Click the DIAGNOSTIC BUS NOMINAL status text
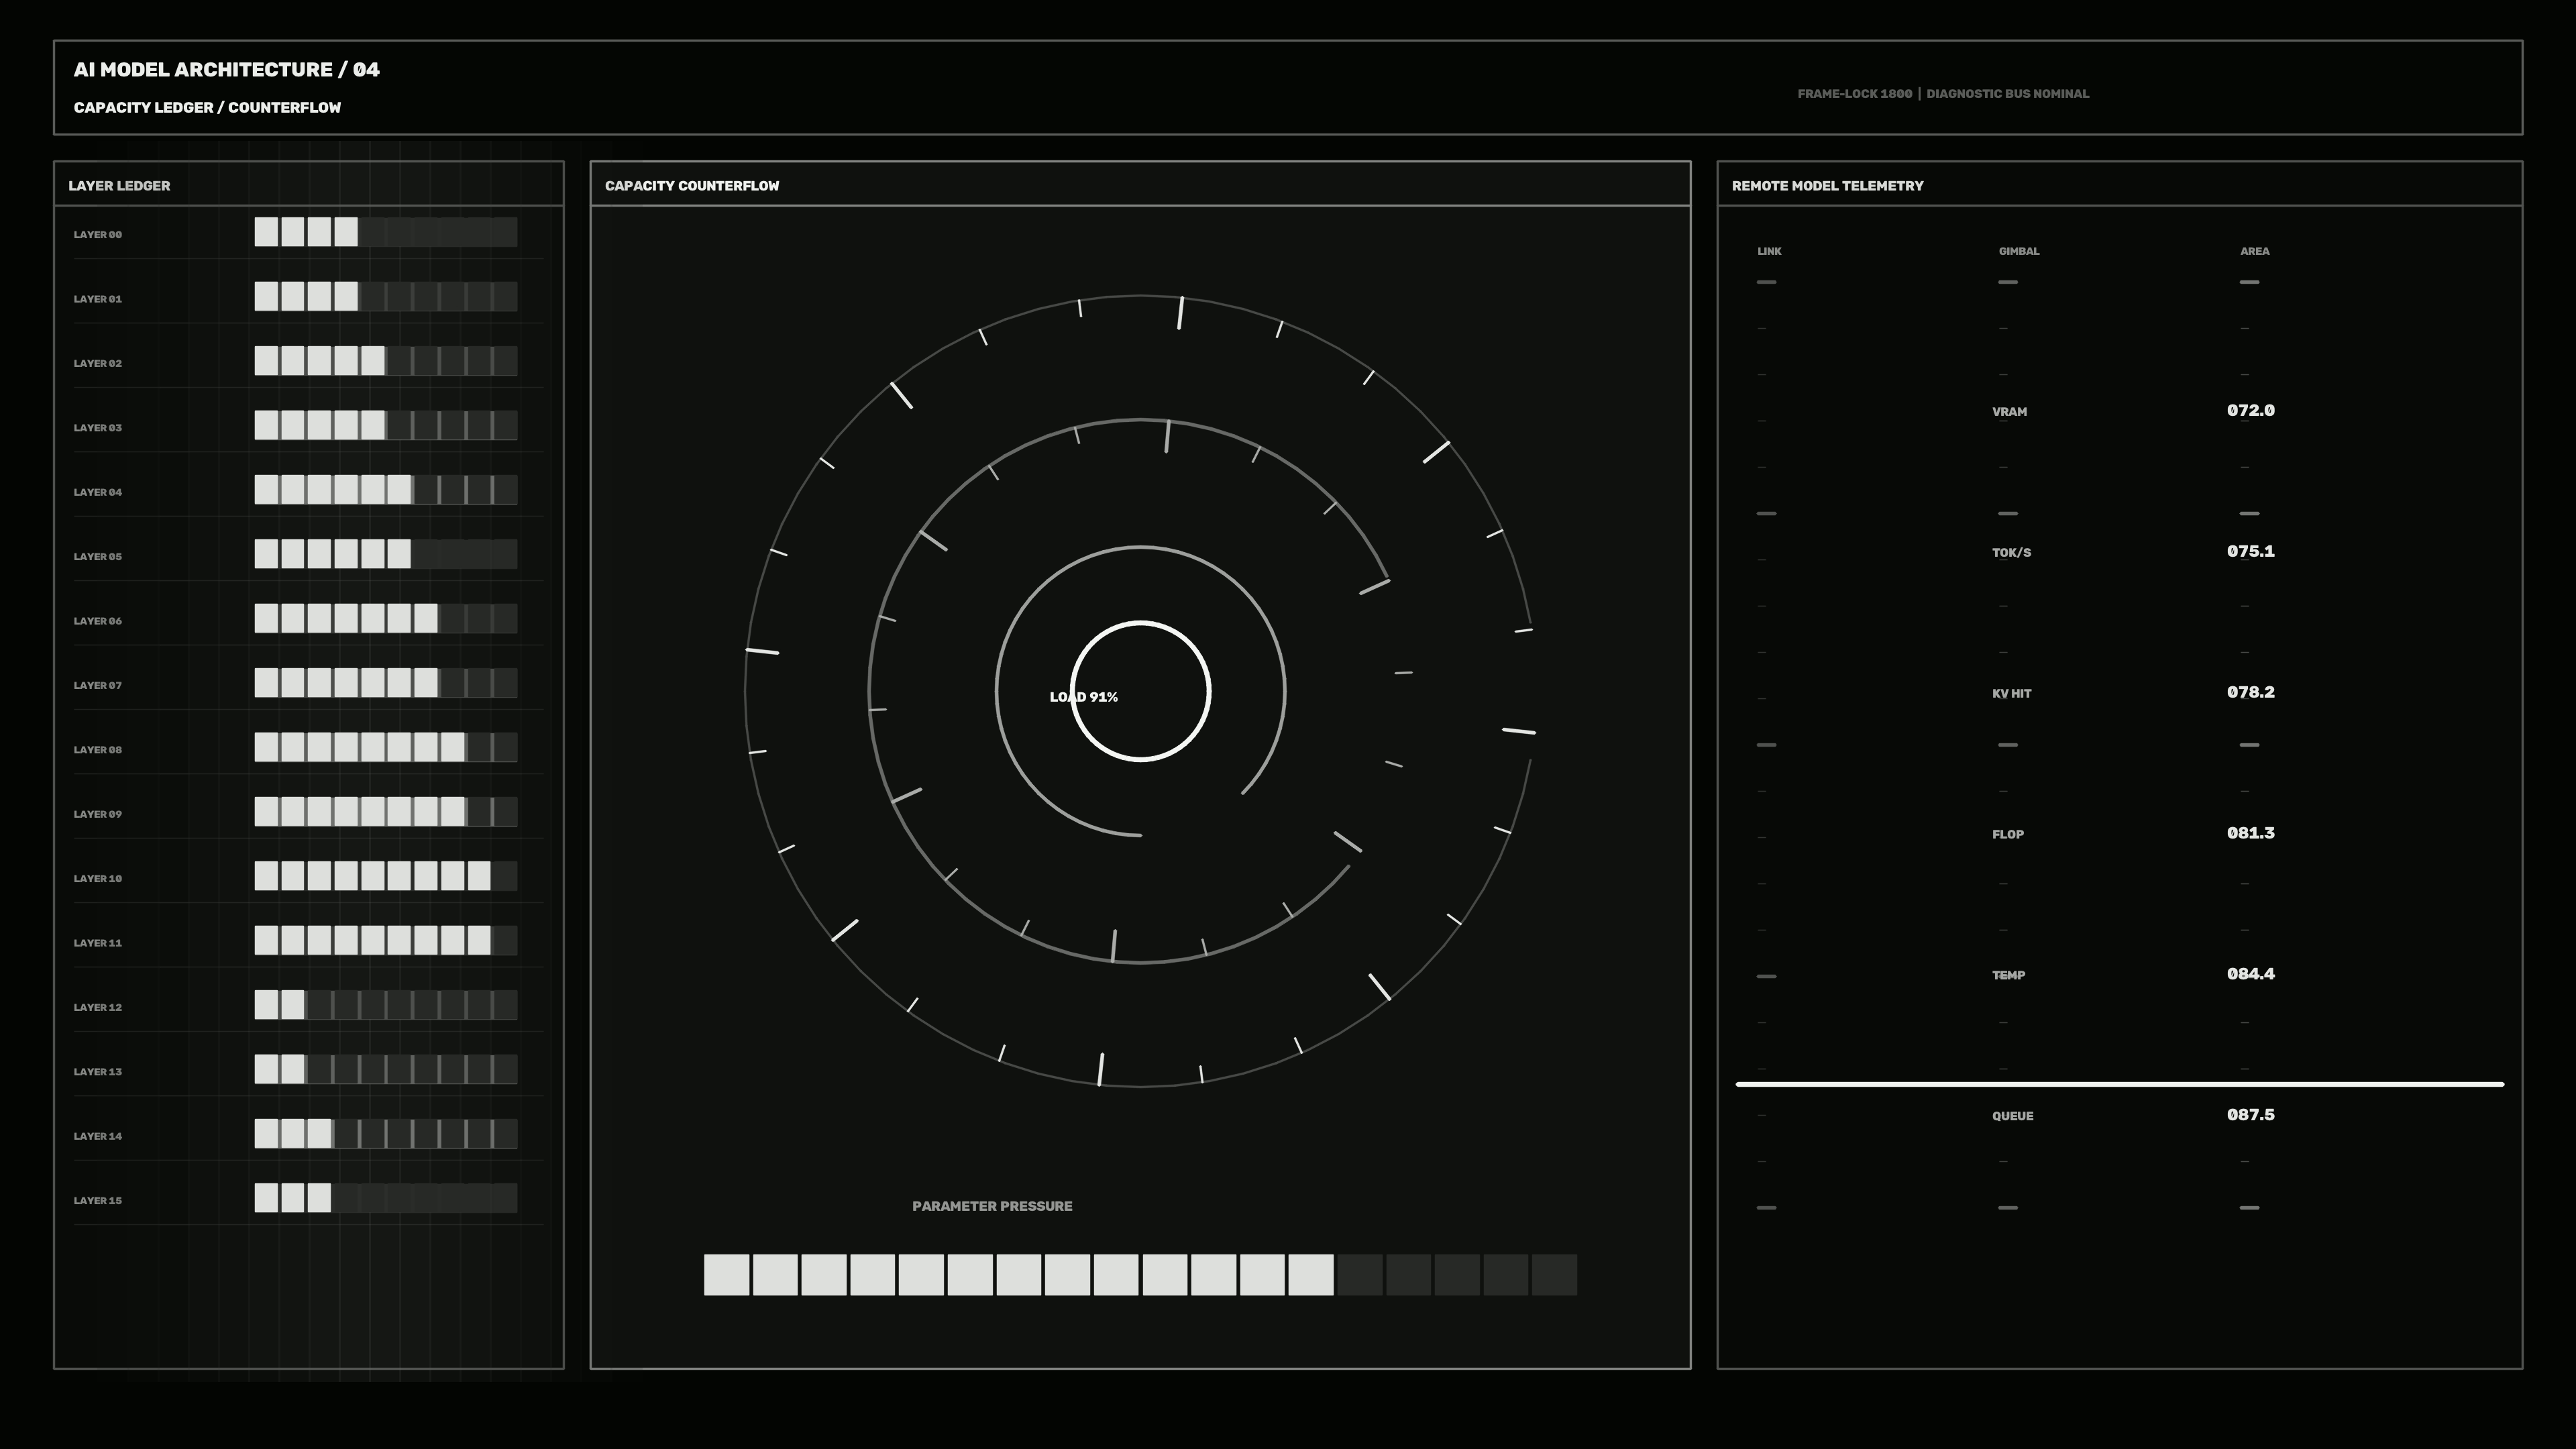 [x=2008, y=94]
